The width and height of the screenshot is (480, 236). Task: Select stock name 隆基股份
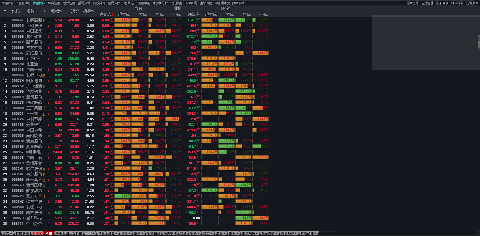point(34,42)
